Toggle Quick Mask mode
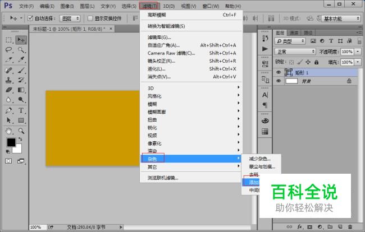 tap(8, 161)
